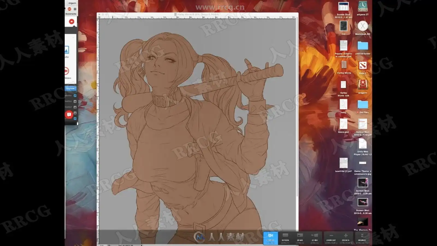Click the blue Upgrade button
437x246 pixels.
(x=70, y=88)
